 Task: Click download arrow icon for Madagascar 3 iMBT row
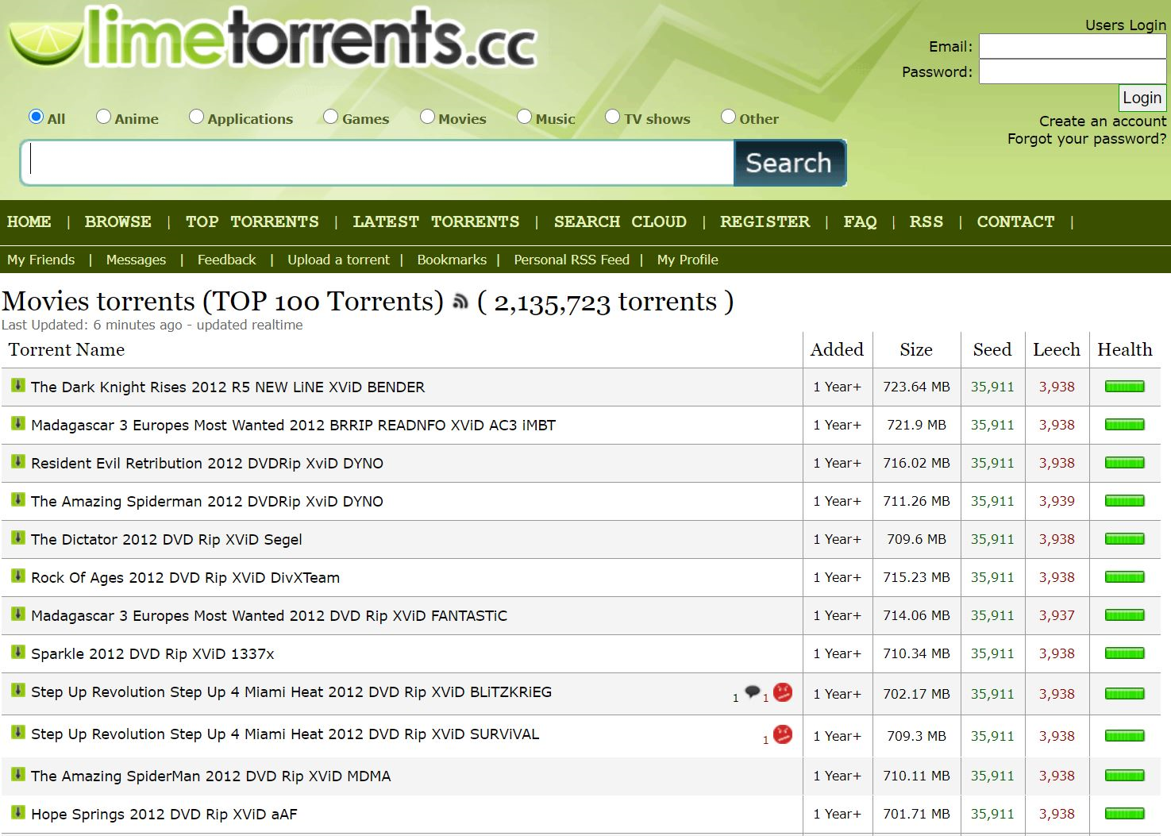coord(17,424)
